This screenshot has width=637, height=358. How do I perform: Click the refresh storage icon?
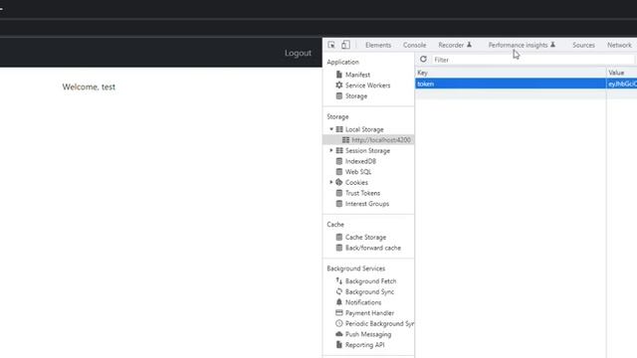pos(423,60)
